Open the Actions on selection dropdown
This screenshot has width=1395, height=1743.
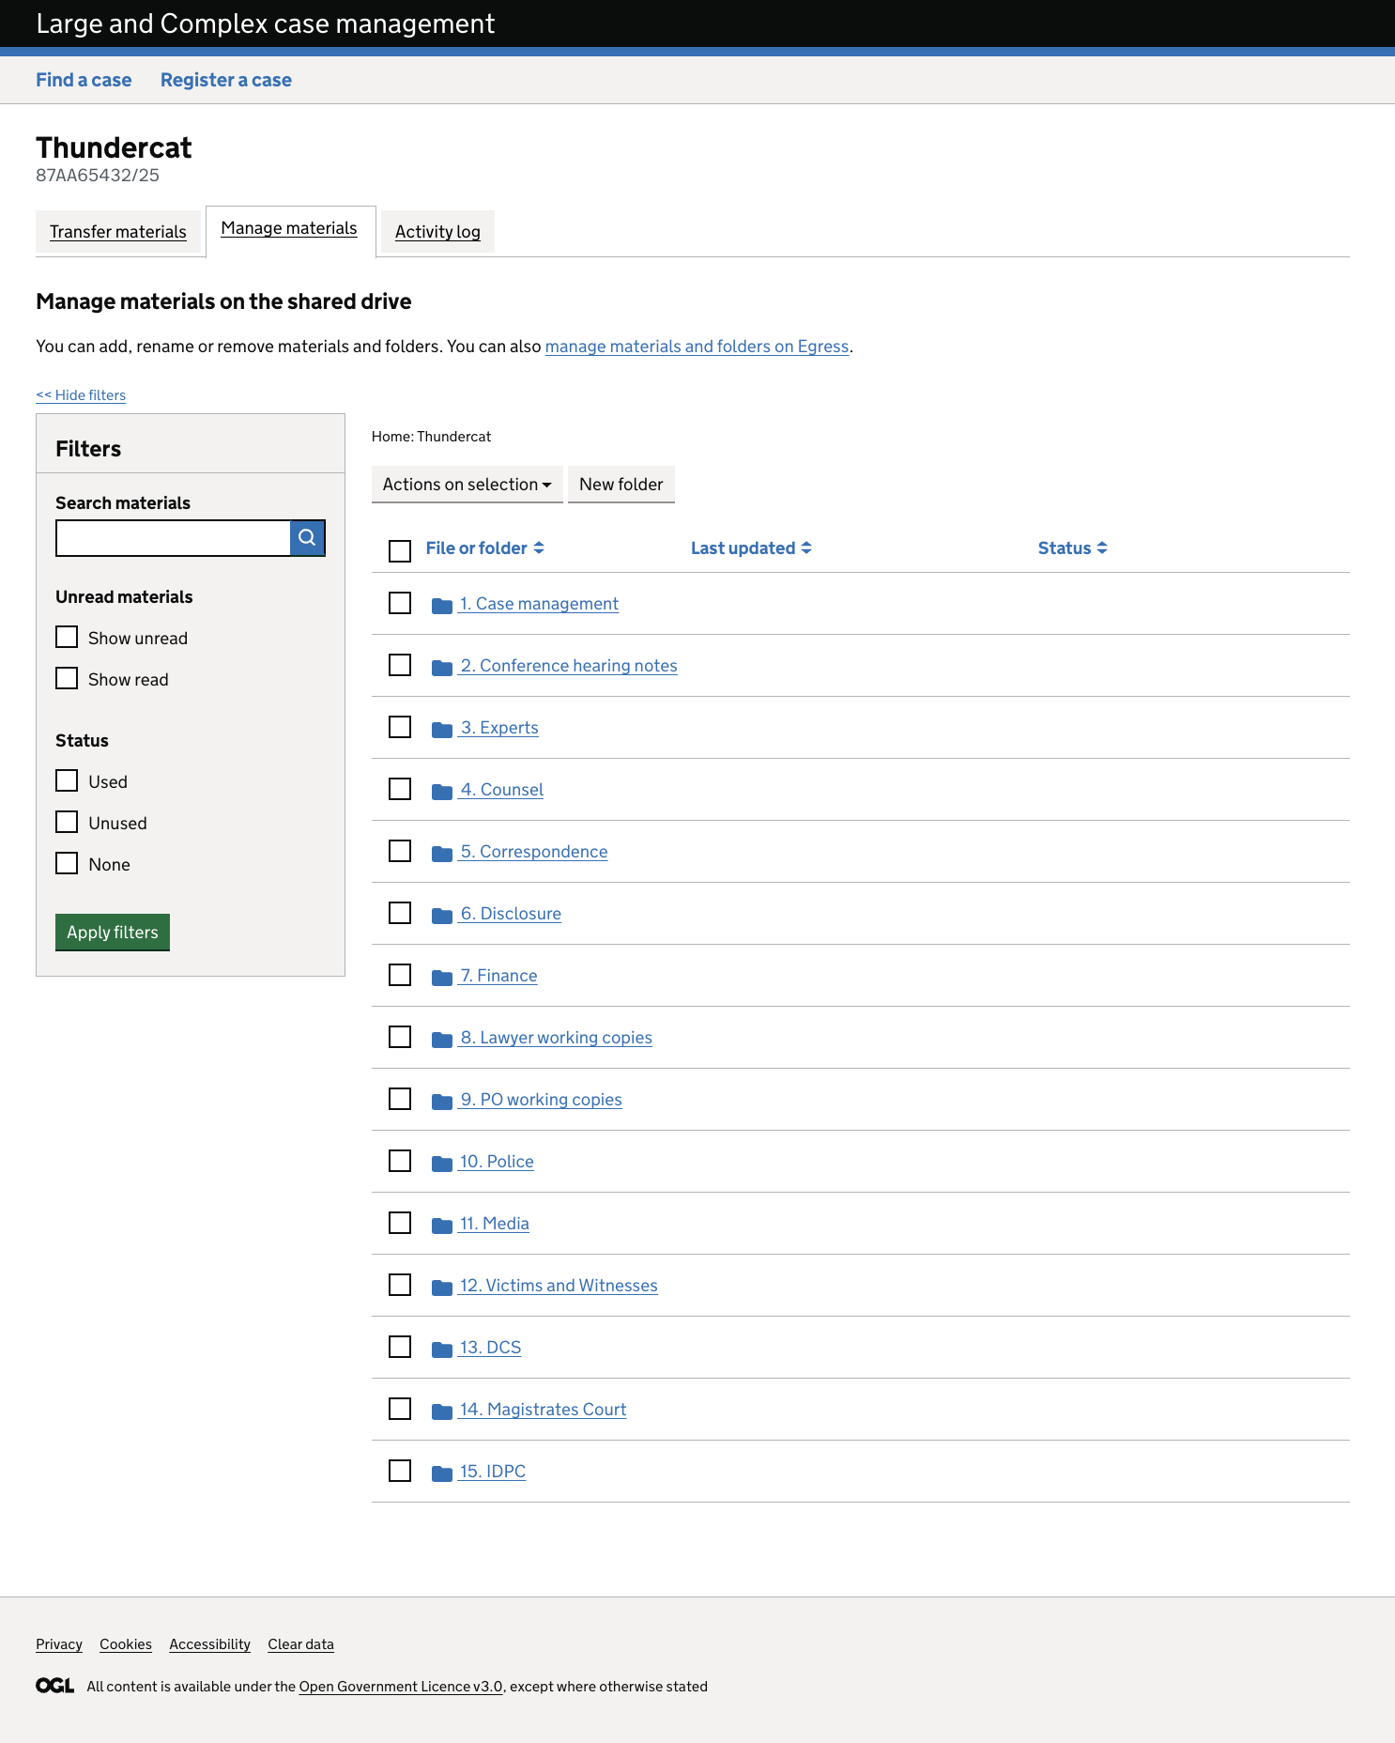467,485
